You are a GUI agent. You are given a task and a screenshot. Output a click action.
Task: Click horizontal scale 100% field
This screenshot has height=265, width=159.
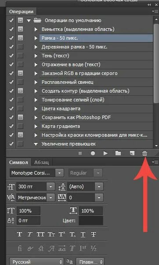pyautogui.click(x=91, y=211)
